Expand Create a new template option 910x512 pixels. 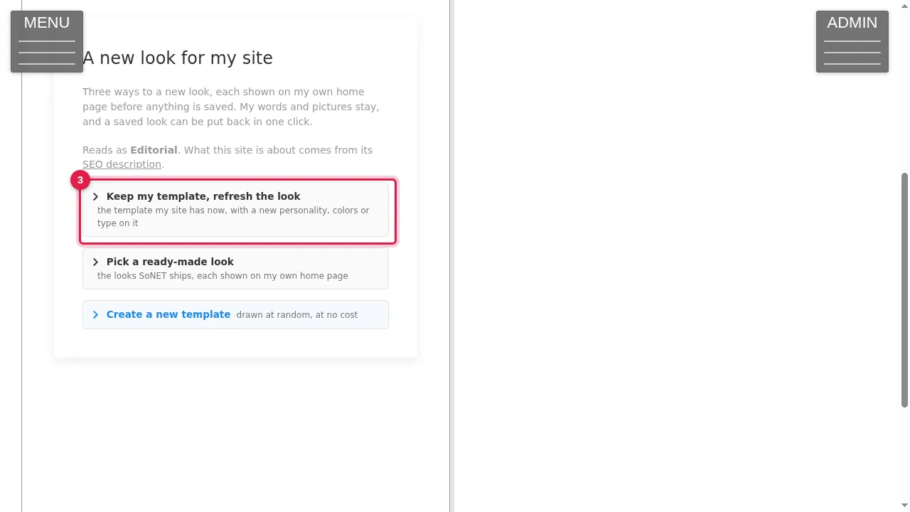(235, 314)
